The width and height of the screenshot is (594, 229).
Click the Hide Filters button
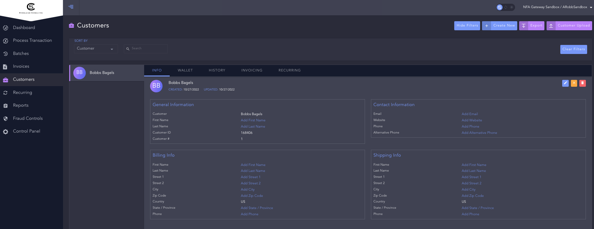tap(467, 26)
